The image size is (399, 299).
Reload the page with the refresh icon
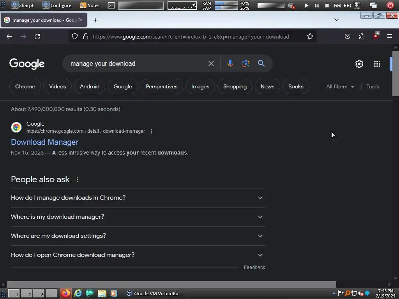(37, 37)
